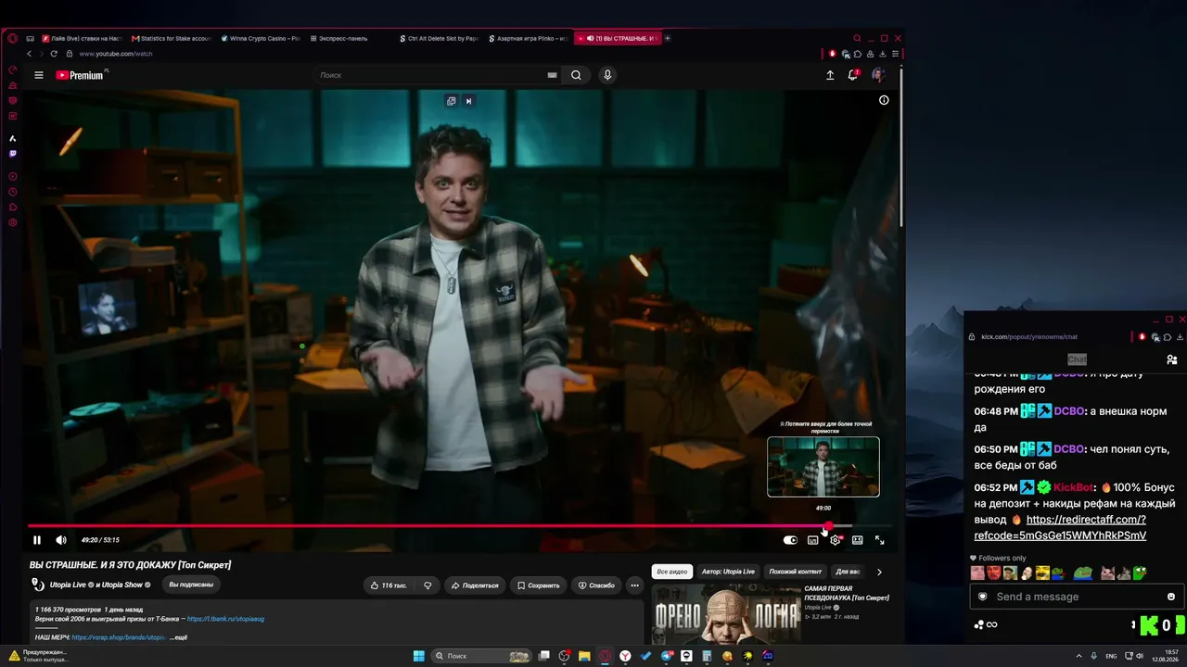Switch to the Ctrl Alt Delete Slot tab
Viewport: 1187px width, 667px height.
pyautogui.click(x=439, y=38)
